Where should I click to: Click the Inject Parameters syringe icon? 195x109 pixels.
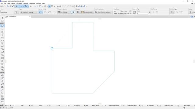tap(13, 6)
